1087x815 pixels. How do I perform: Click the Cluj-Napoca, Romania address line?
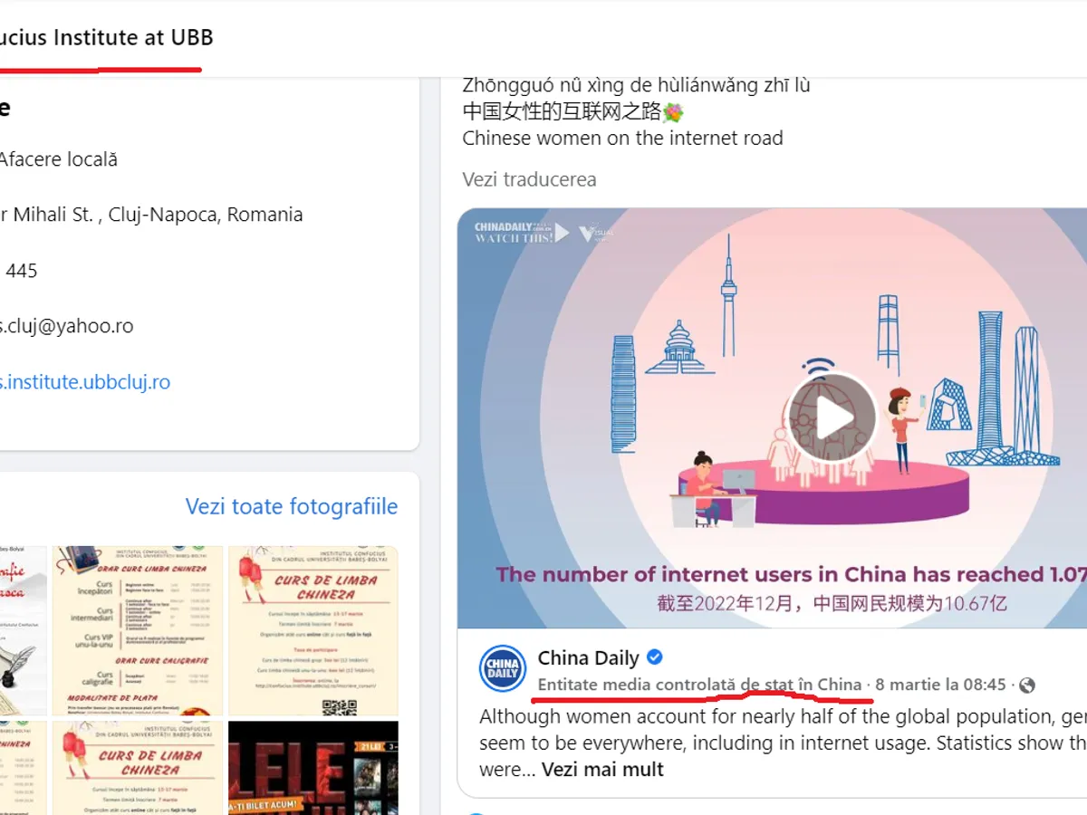(151, 215)
